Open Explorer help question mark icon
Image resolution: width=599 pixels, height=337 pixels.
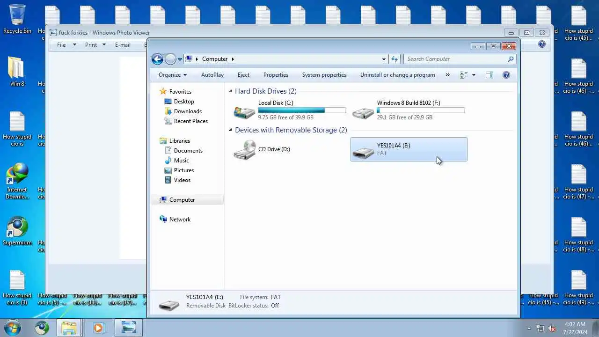(506, 75)
